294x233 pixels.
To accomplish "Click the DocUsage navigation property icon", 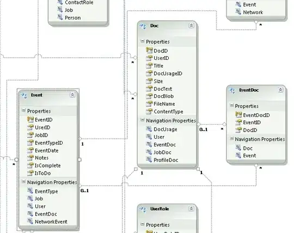I will click(149, 129).
